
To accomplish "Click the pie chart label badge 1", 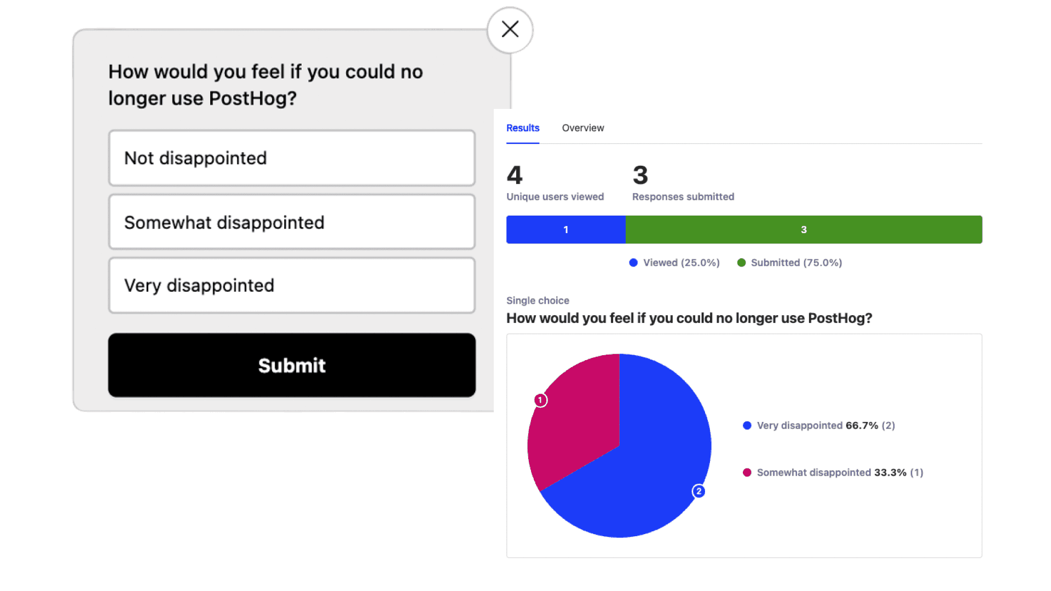I will click(x=540, y=400).
